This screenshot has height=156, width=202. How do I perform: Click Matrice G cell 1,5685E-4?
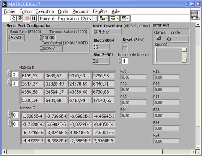[33, 116]
